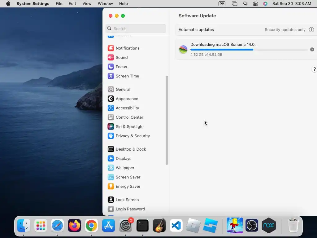This screenshot has height=238, width=317.
Task: Launch Google Chrome from the Dock
Action: [91, 226]
